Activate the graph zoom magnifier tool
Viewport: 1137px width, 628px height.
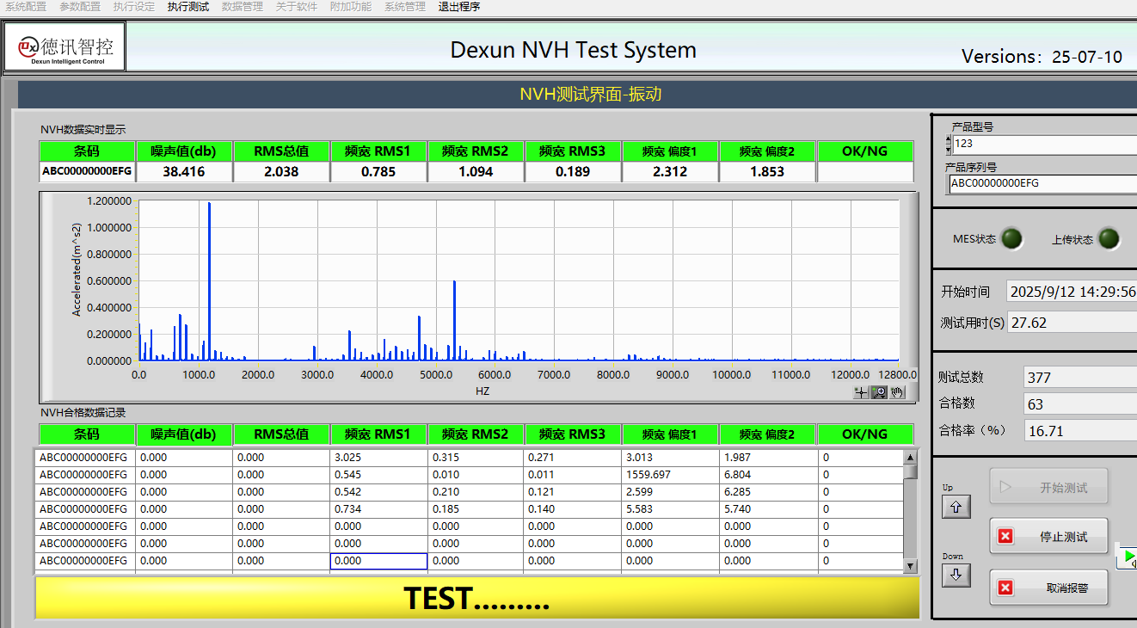[879, 392]
